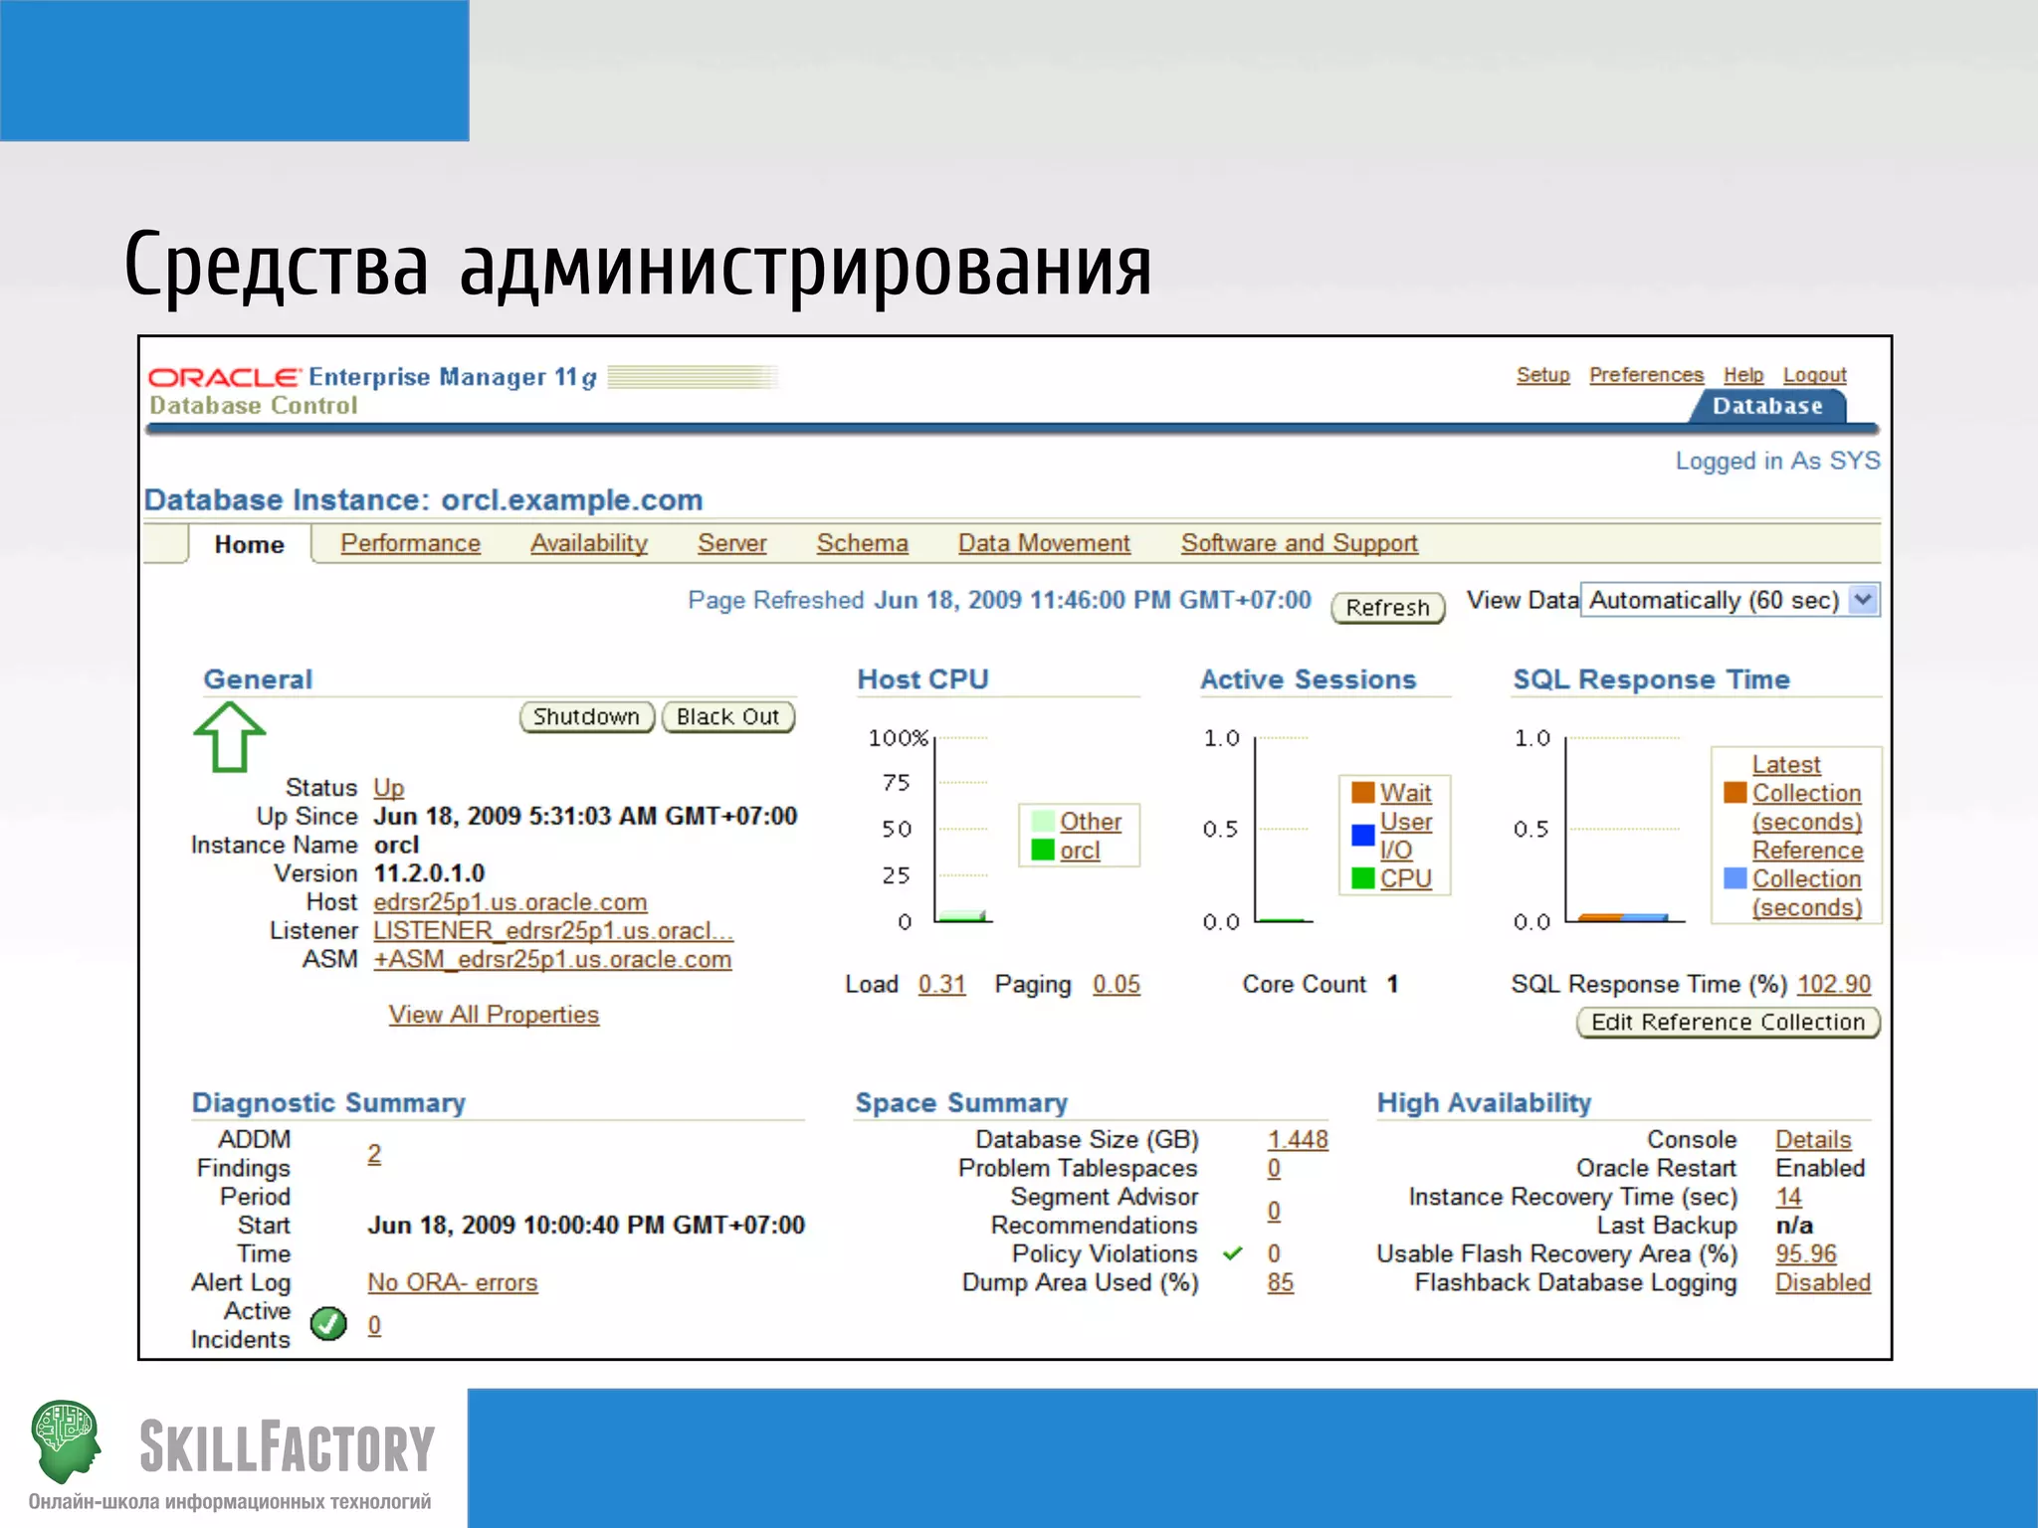Open the Wait legend link
Viewport: 2038px width, 1528px height.
tap(1405, 793)
